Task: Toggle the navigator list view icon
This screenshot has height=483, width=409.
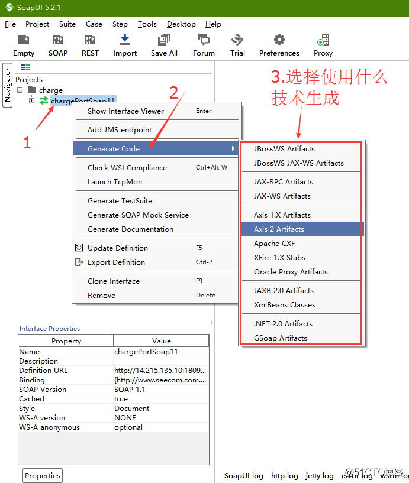Action: coord(25,67)
